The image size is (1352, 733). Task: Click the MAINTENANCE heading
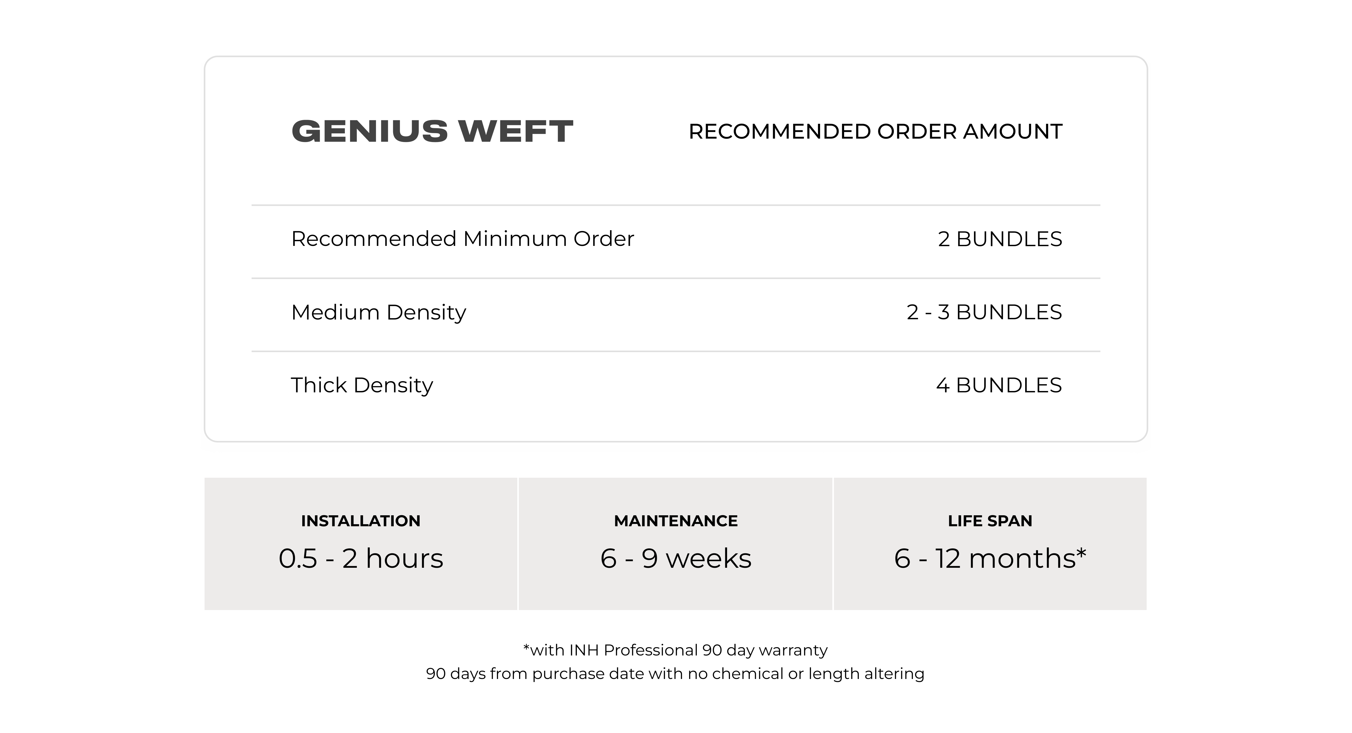675,521
